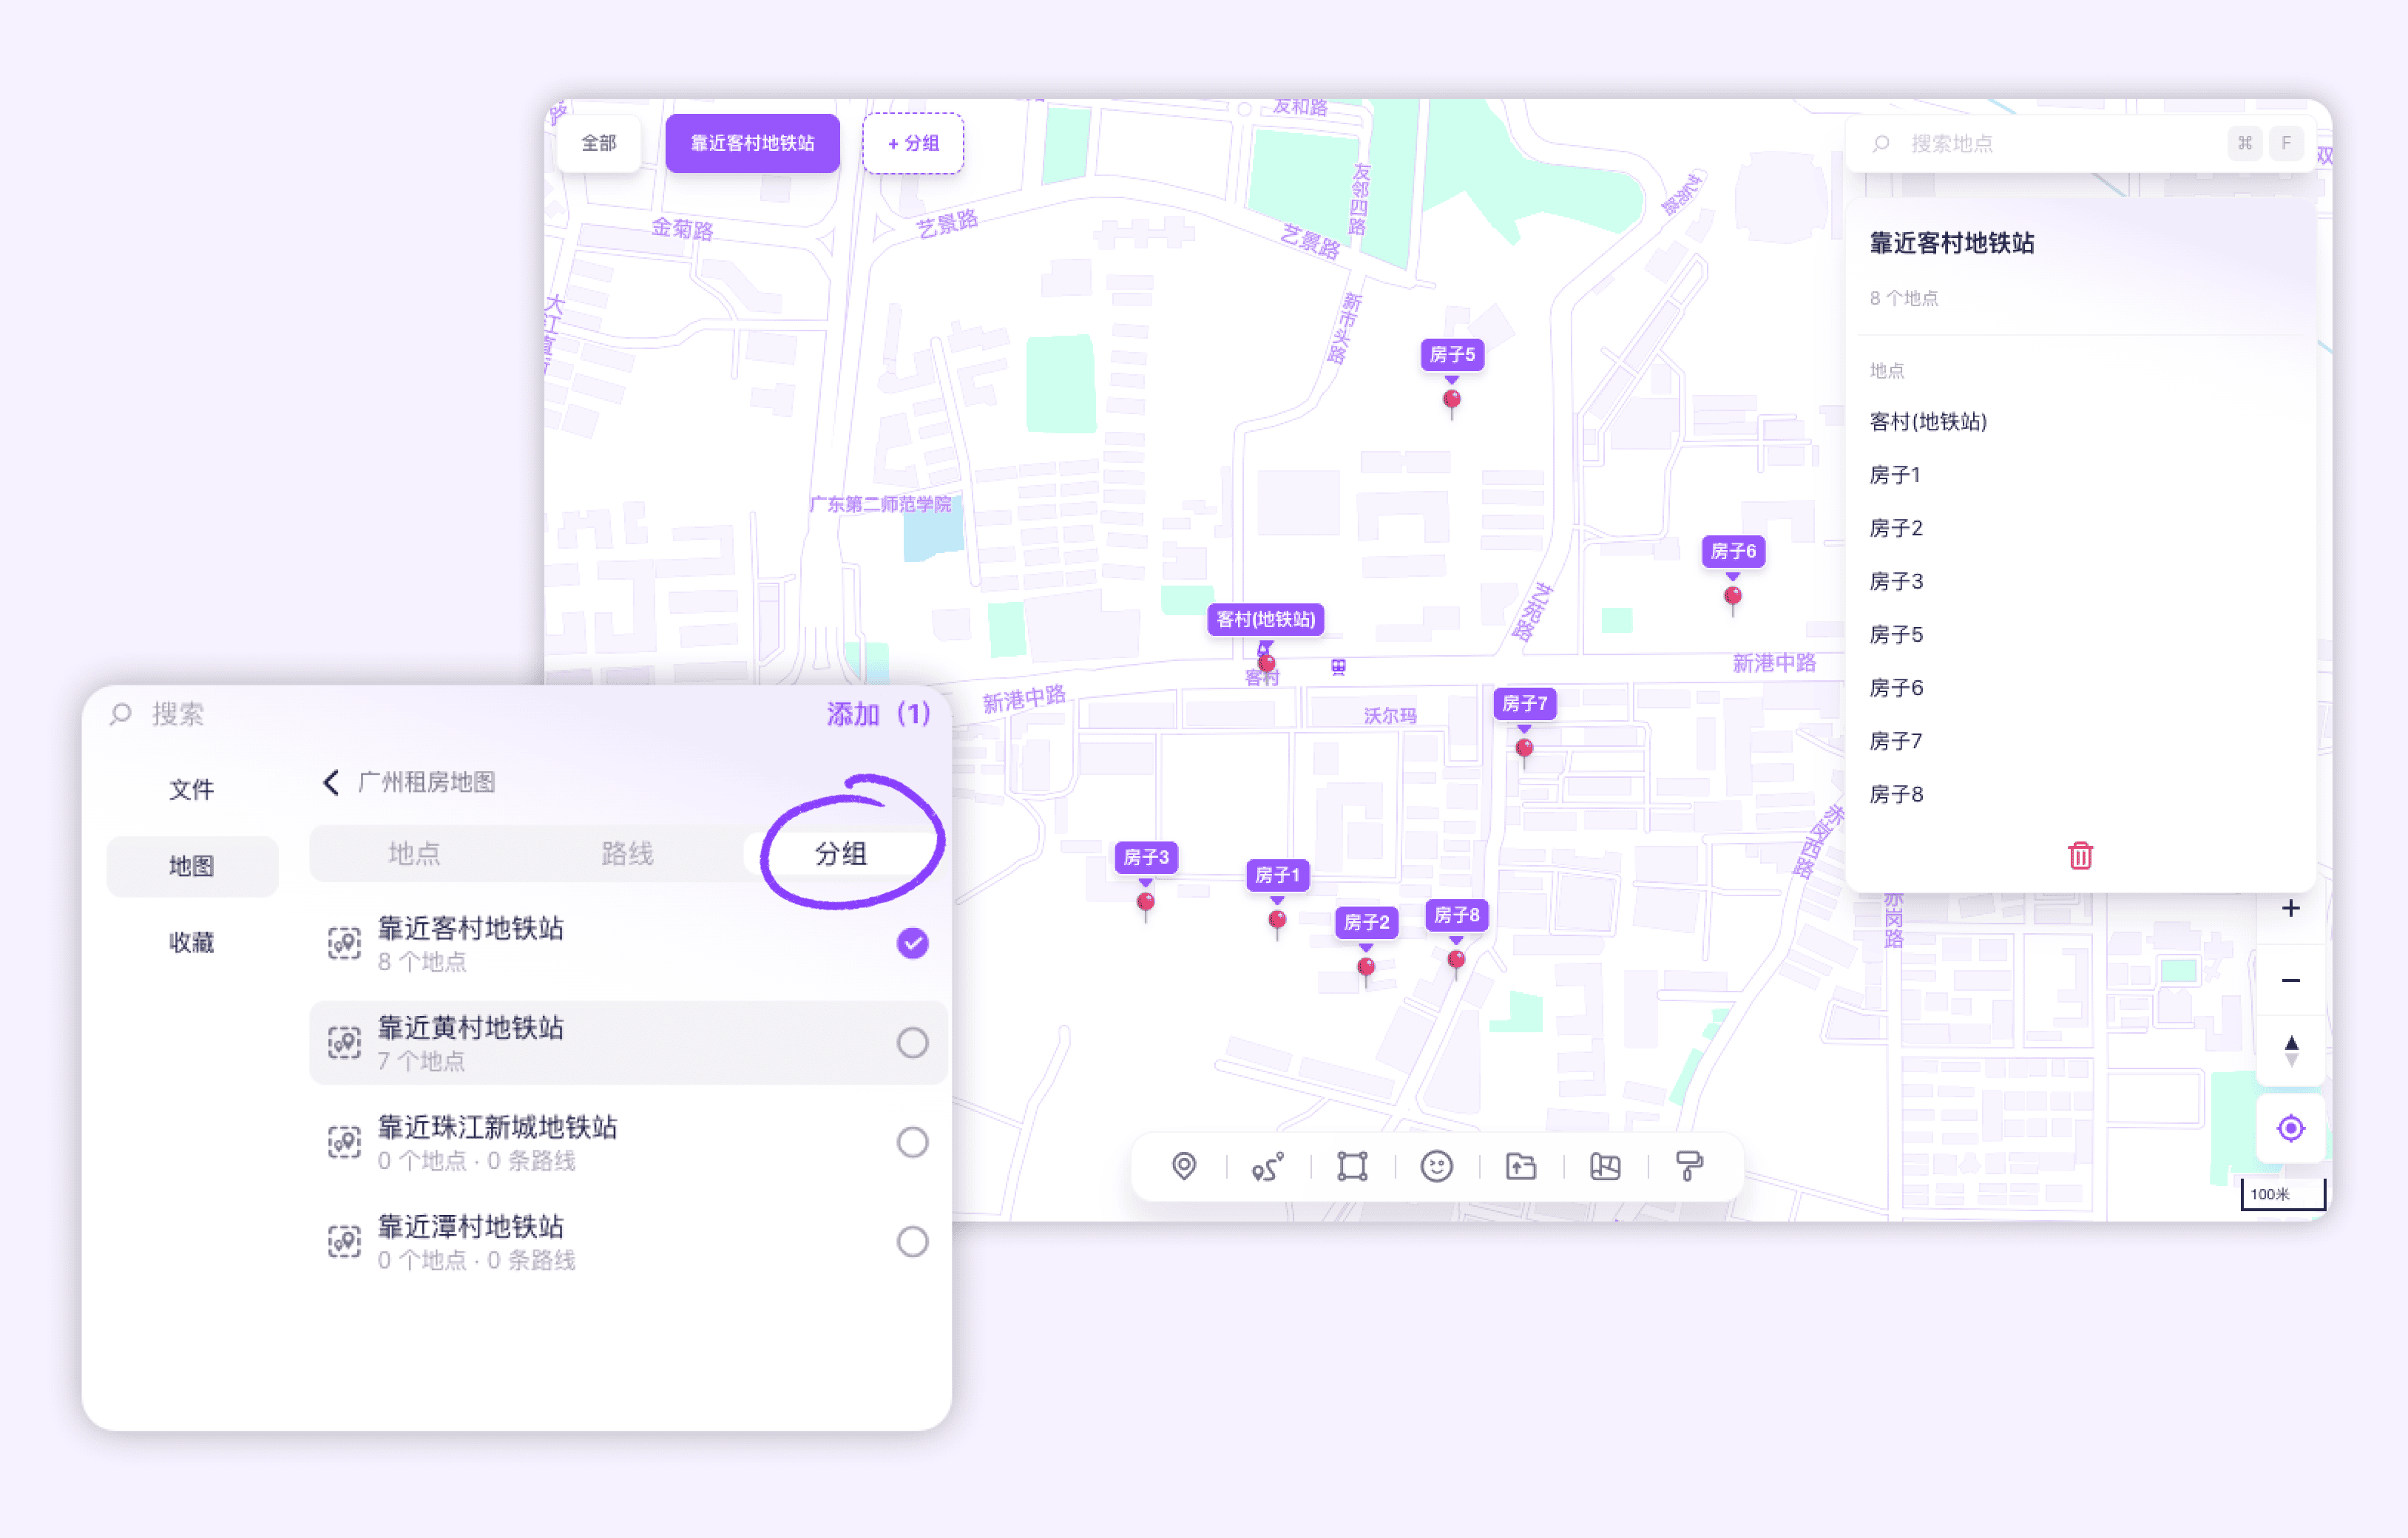
Task: Zoom out with the minus button
Action: click(2290, 980)
